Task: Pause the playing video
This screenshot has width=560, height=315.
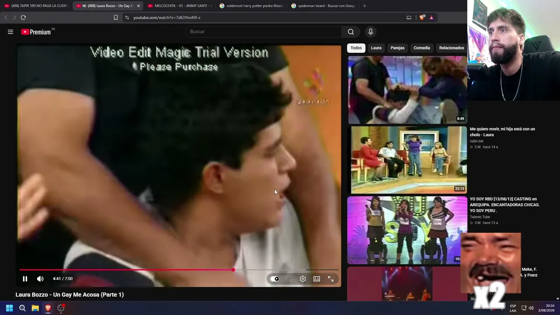Action: click(x=25, y=279)
